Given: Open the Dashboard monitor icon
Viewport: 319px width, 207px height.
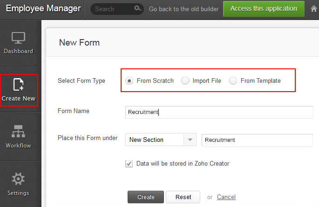Looking at the screenshot, I should coord(19,39).
